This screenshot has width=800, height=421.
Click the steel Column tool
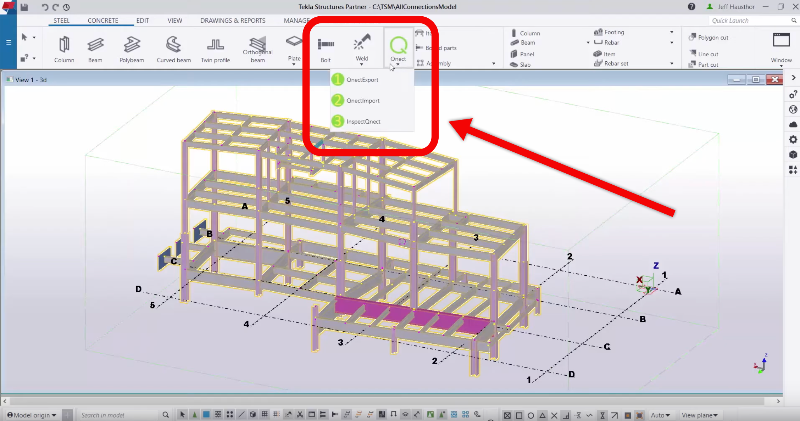click(x=64, y=49)
